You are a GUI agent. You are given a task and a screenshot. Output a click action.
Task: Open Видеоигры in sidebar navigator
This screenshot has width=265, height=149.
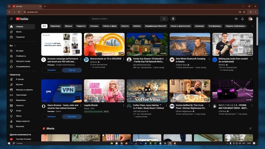[x=22, y=100]
